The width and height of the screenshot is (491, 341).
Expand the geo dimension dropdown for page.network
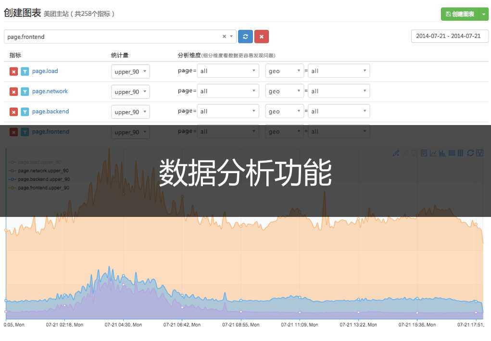click(x=284, y=90)
